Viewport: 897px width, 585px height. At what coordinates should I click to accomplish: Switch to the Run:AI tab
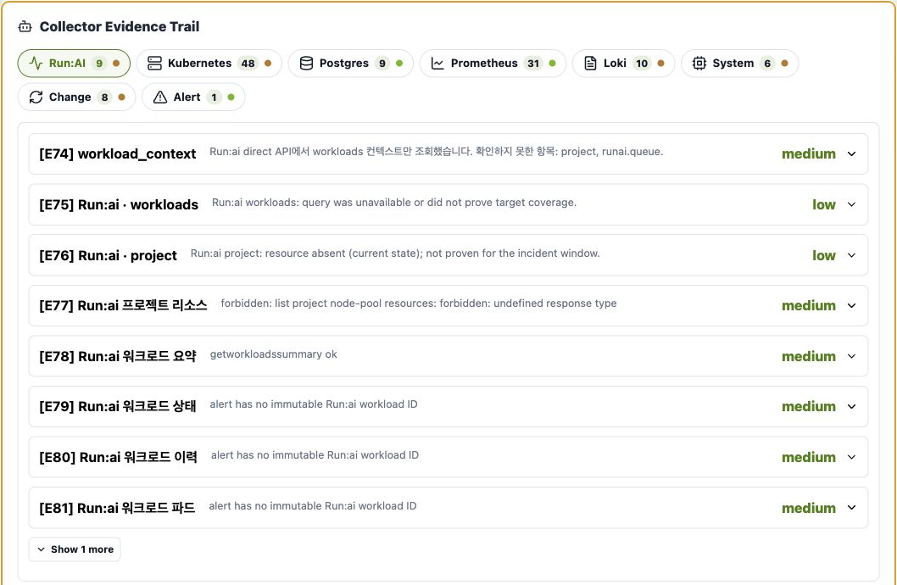(x=74, y=63)
